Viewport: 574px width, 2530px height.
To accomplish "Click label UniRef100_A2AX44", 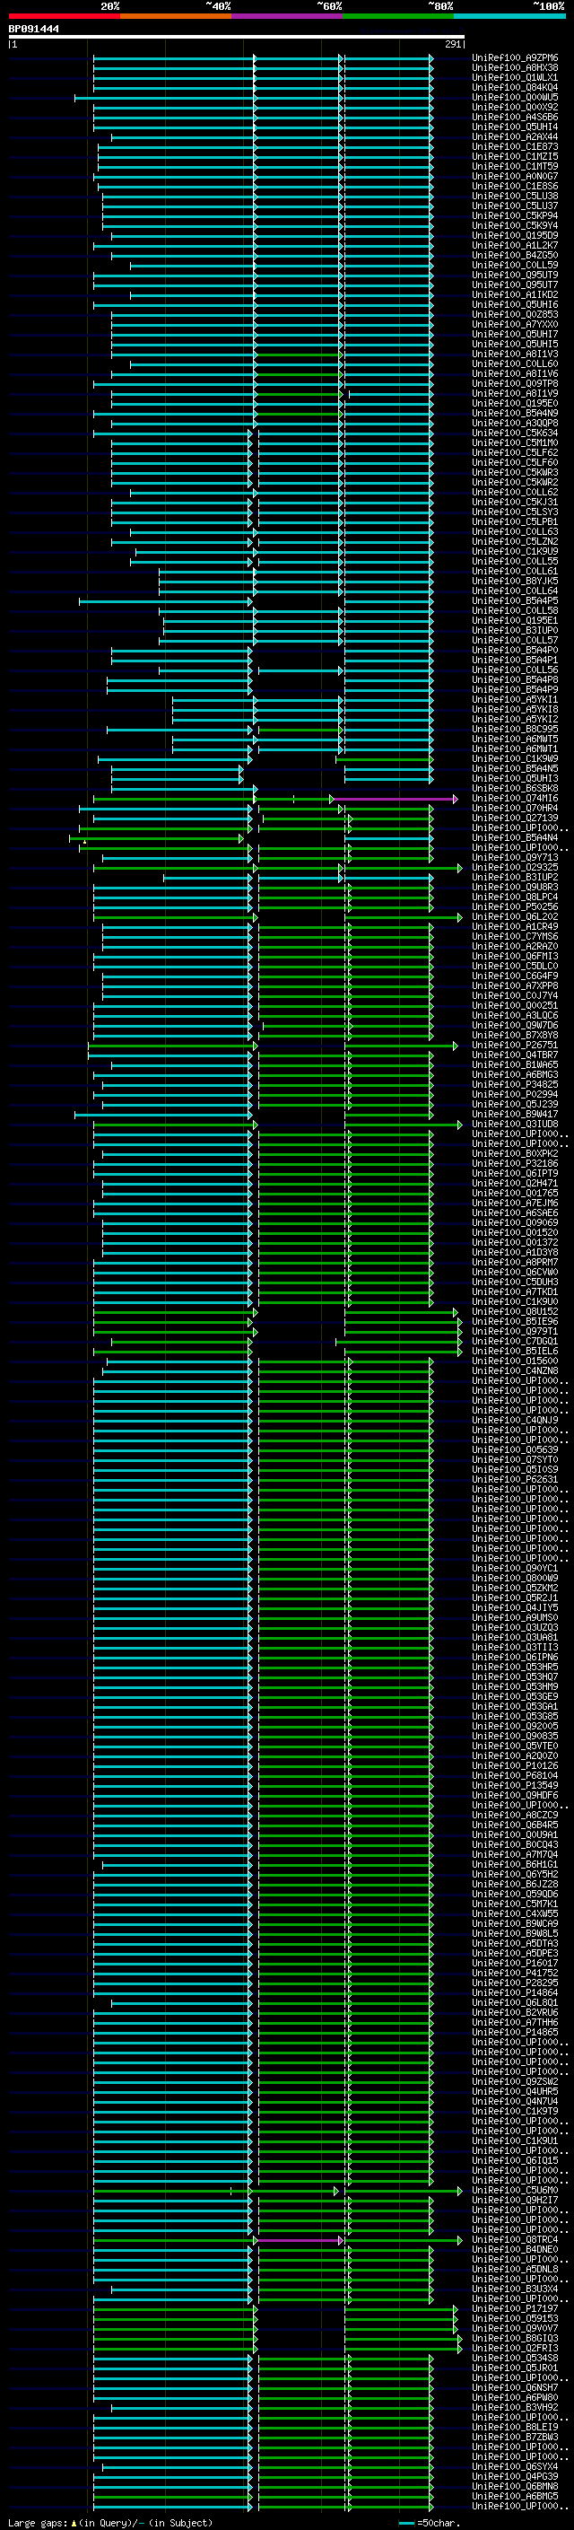I will [x=515, y=136].
